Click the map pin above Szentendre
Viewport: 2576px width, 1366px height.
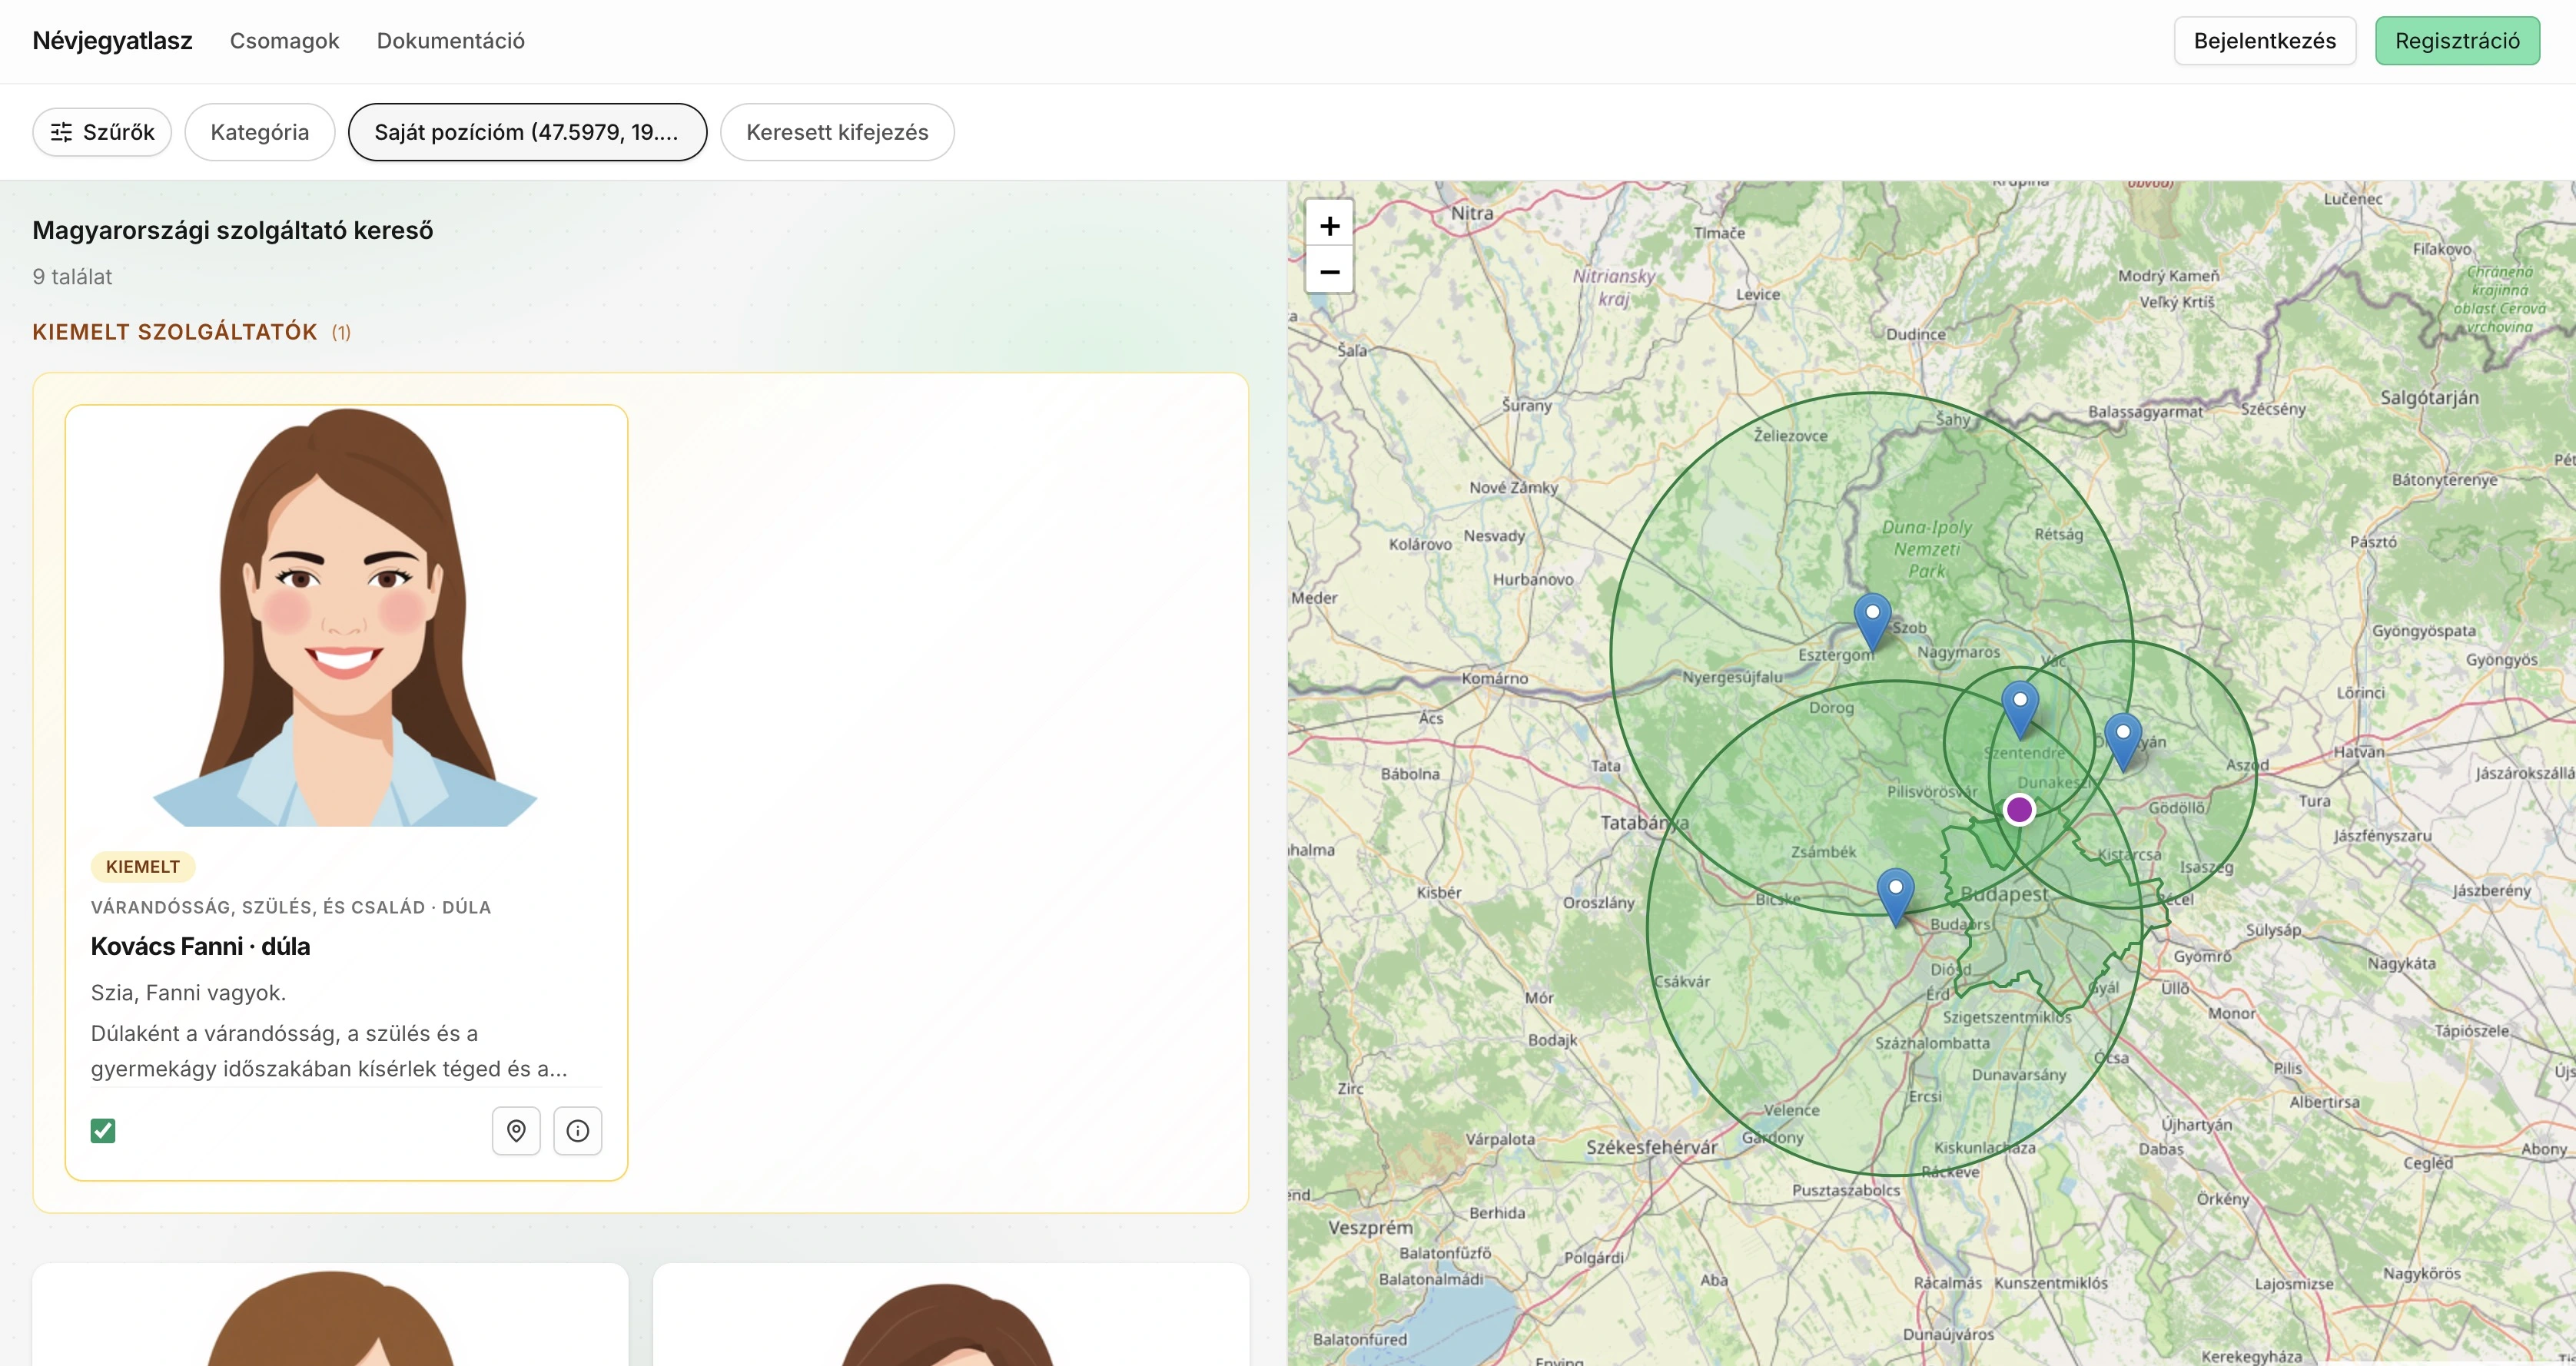[2019, 709]
